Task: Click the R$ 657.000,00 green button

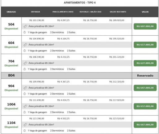Action: pos(145,106)
